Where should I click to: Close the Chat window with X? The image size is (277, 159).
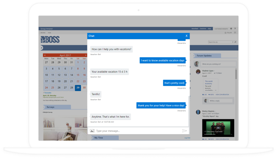coord(186,36)
